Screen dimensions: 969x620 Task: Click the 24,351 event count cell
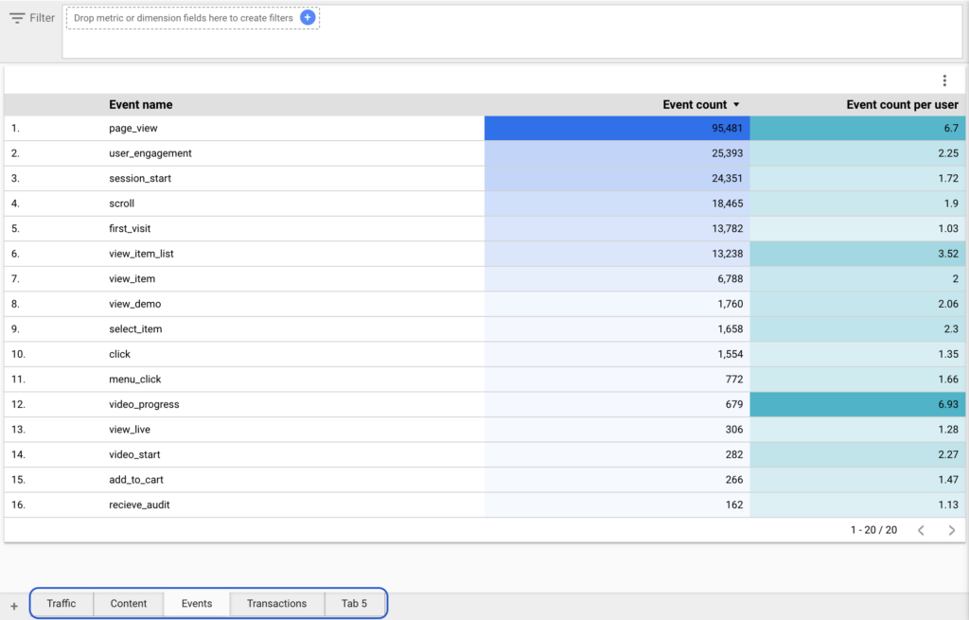(x=617, y=178)
